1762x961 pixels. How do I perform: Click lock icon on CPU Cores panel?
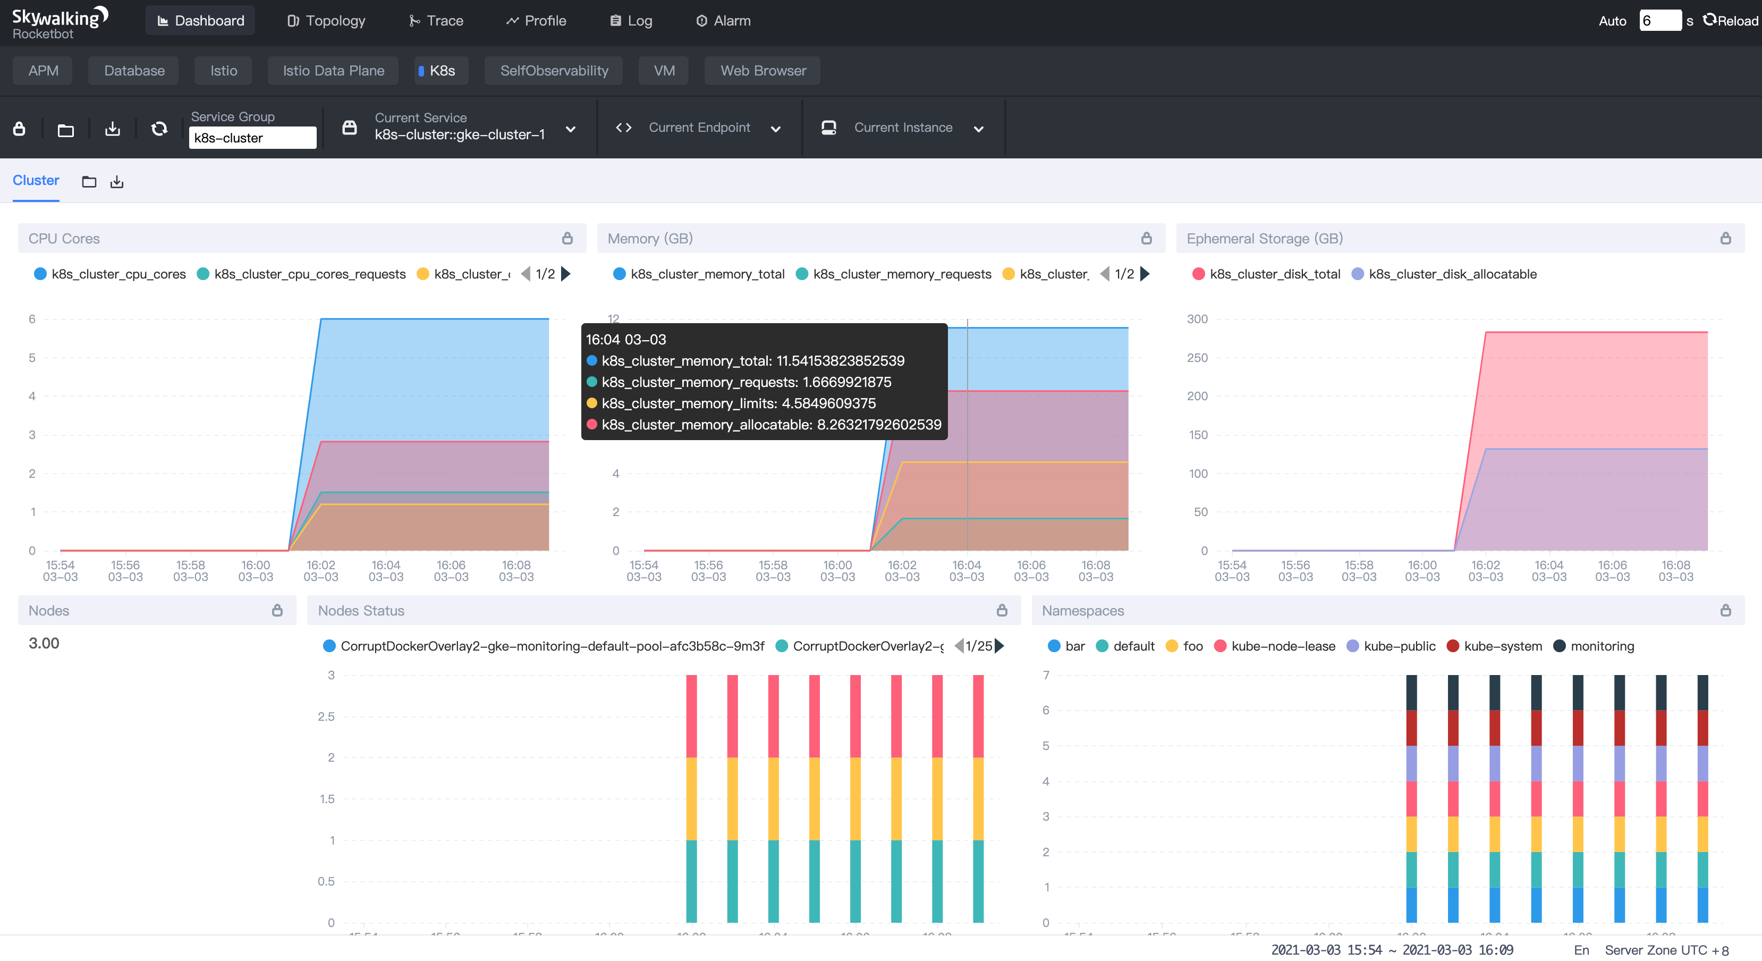567,238
